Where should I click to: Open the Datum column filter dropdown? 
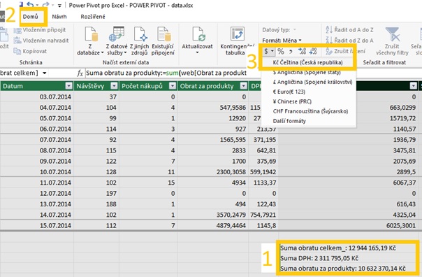click(69, 86)
